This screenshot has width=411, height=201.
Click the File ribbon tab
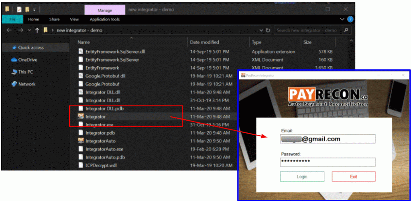(x=12, y=19)
